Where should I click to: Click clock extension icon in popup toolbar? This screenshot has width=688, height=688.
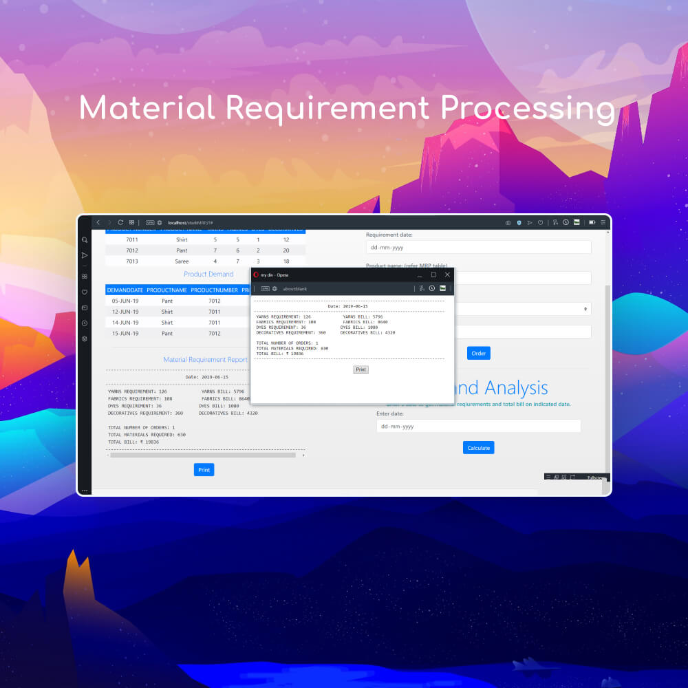(432, 288)
